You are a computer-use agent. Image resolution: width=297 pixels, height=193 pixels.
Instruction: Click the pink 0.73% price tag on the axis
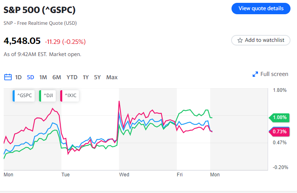coord(280,132)
